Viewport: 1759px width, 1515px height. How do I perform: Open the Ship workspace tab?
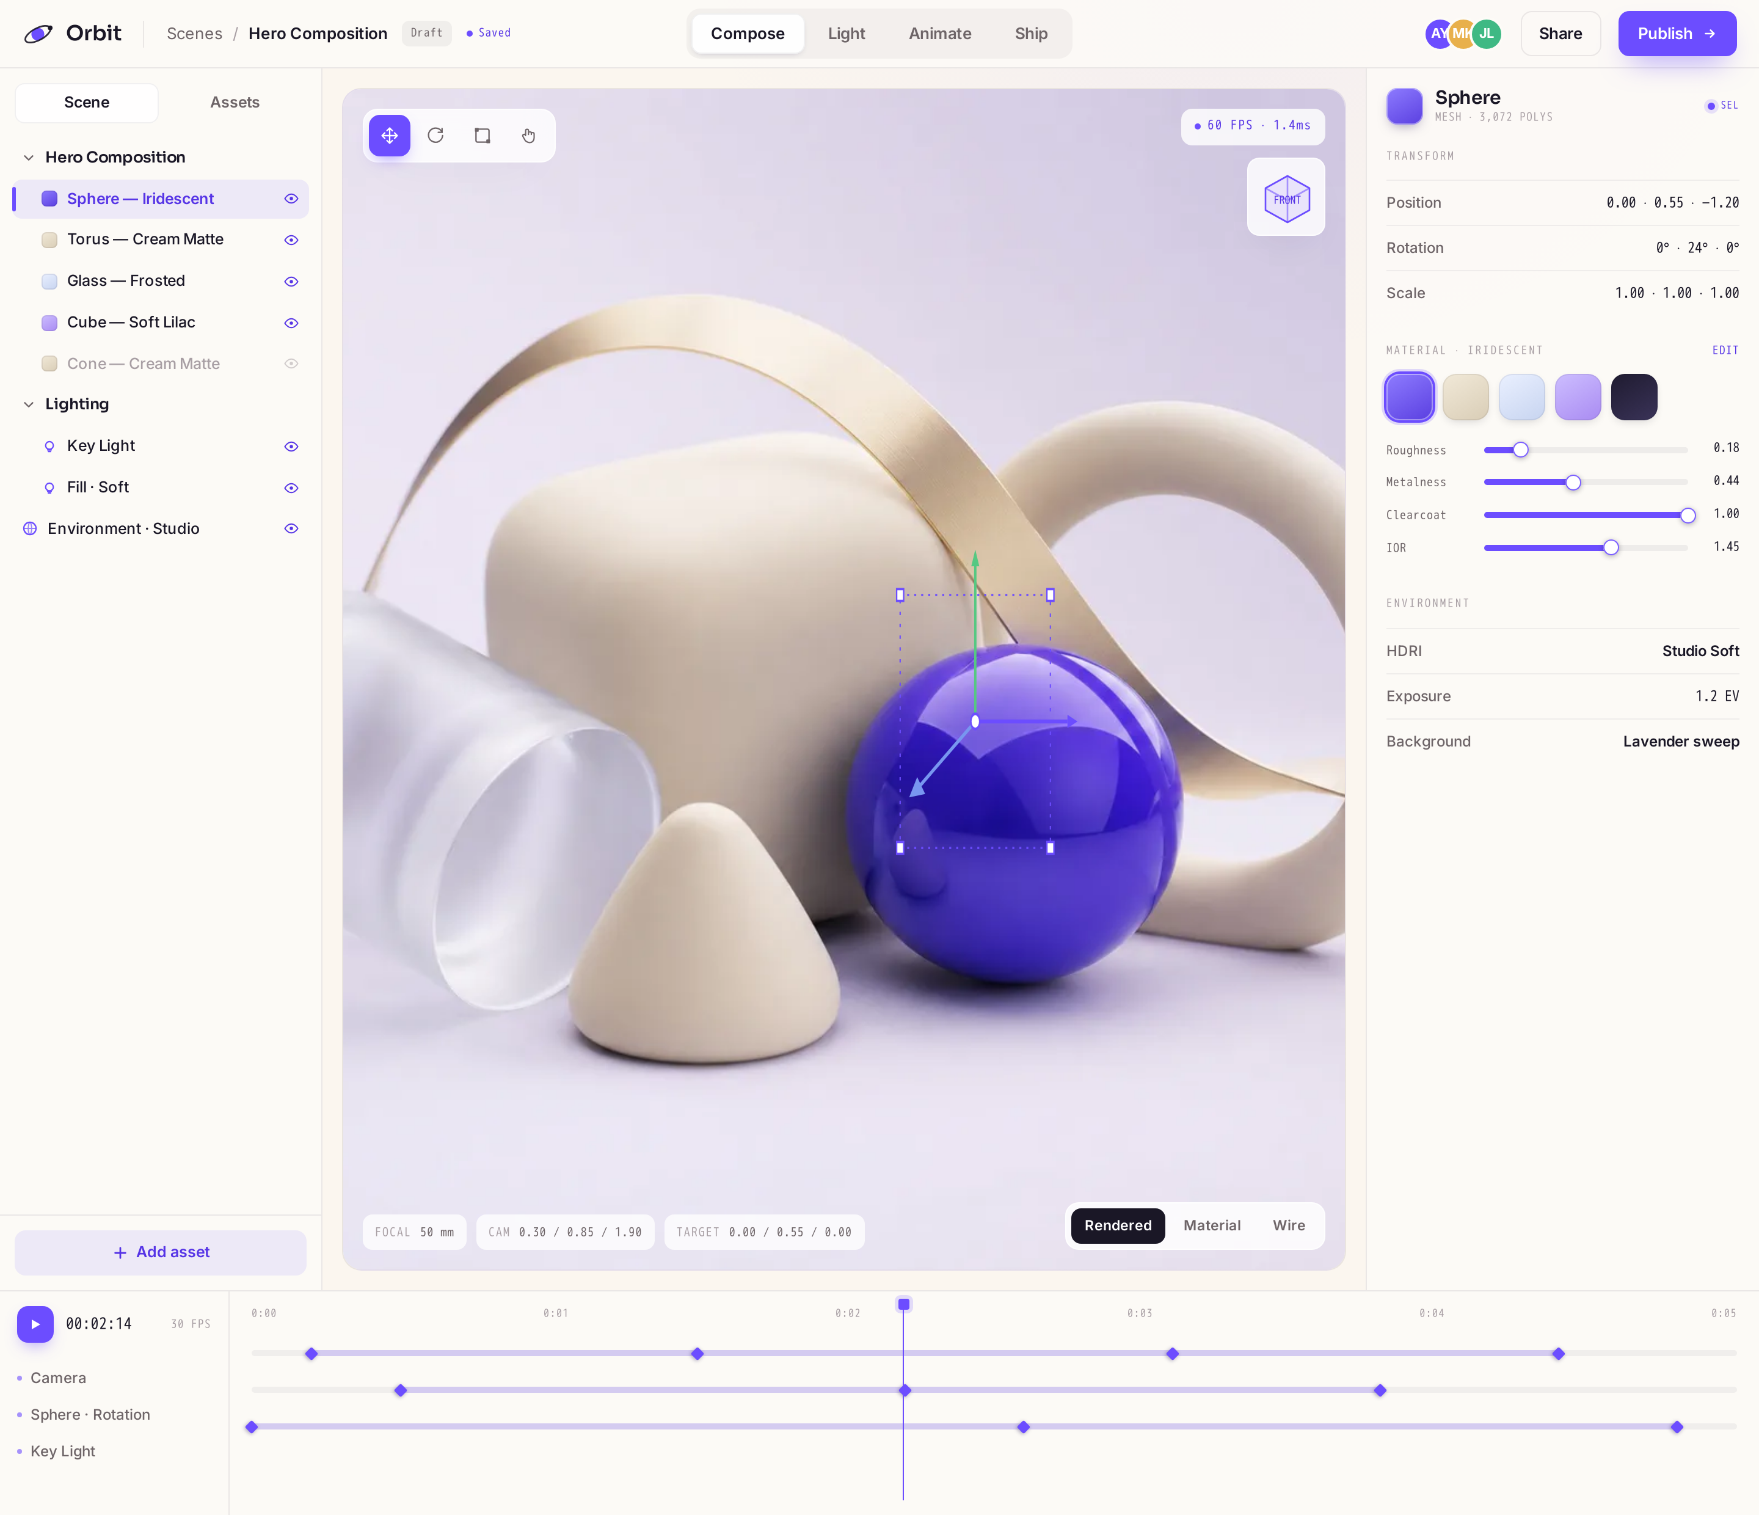1030,34
